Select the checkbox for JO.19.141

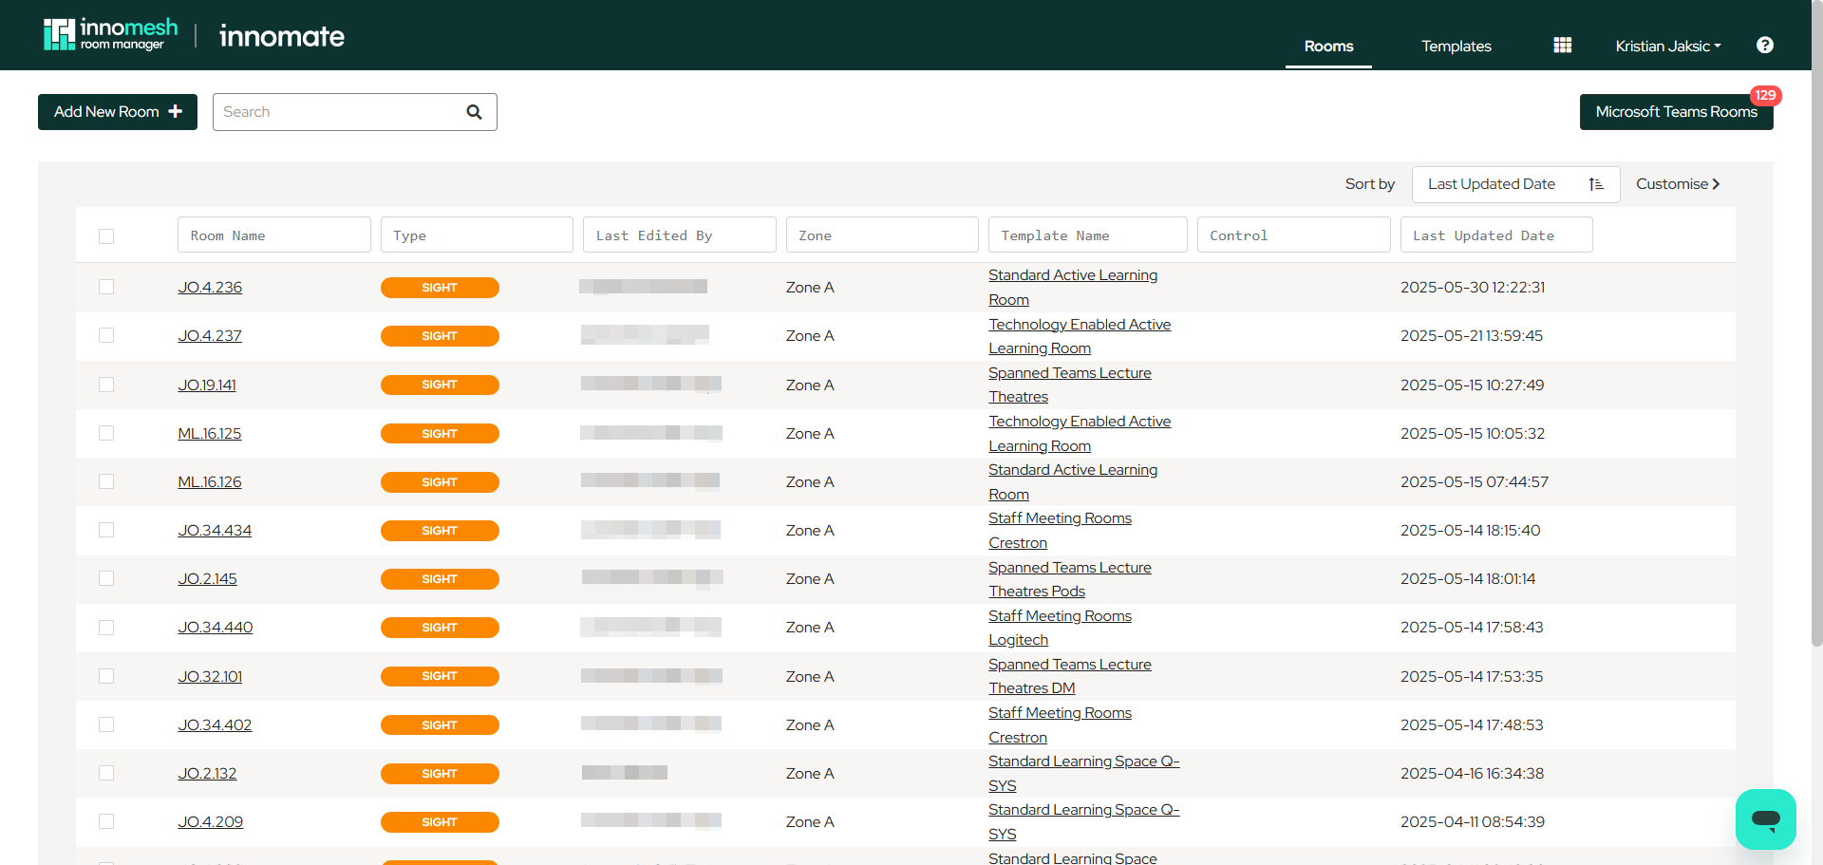pyautogui.click(x=106, y=385)
